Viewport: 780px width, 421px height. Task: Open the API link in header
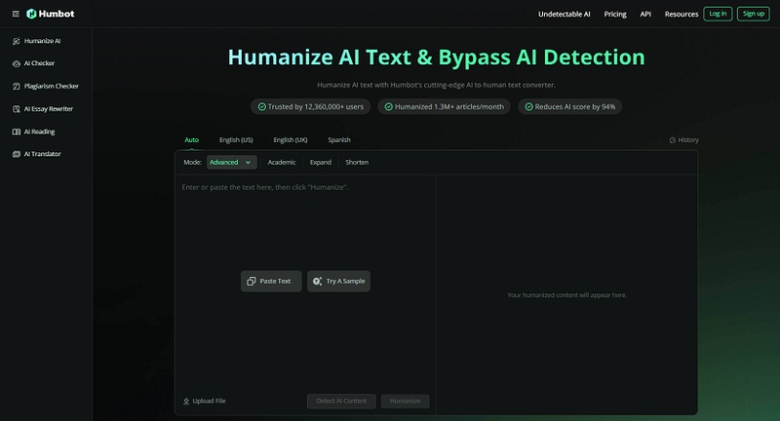[x=645, y=14]
